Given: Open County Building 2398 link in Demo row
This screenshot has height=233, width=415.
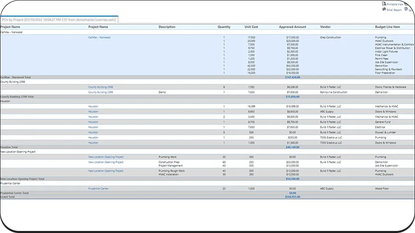Looking at the screenshot, I should point(101,92).
